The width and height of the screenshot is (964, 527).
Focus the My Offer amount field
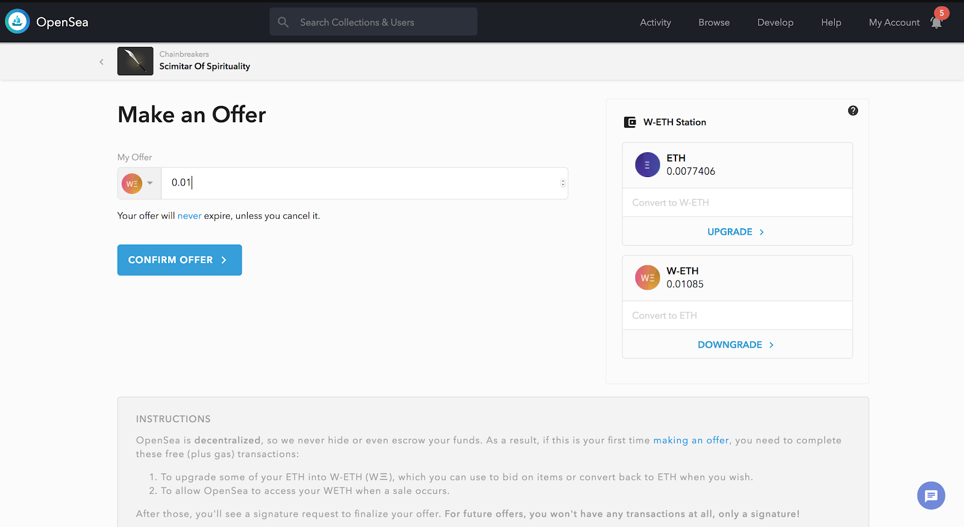365,183
